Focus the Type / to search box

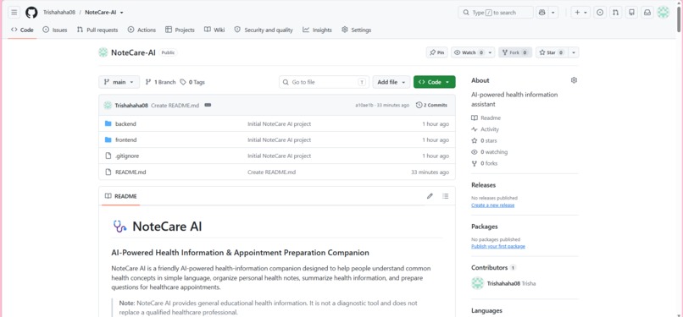[496, 13]
